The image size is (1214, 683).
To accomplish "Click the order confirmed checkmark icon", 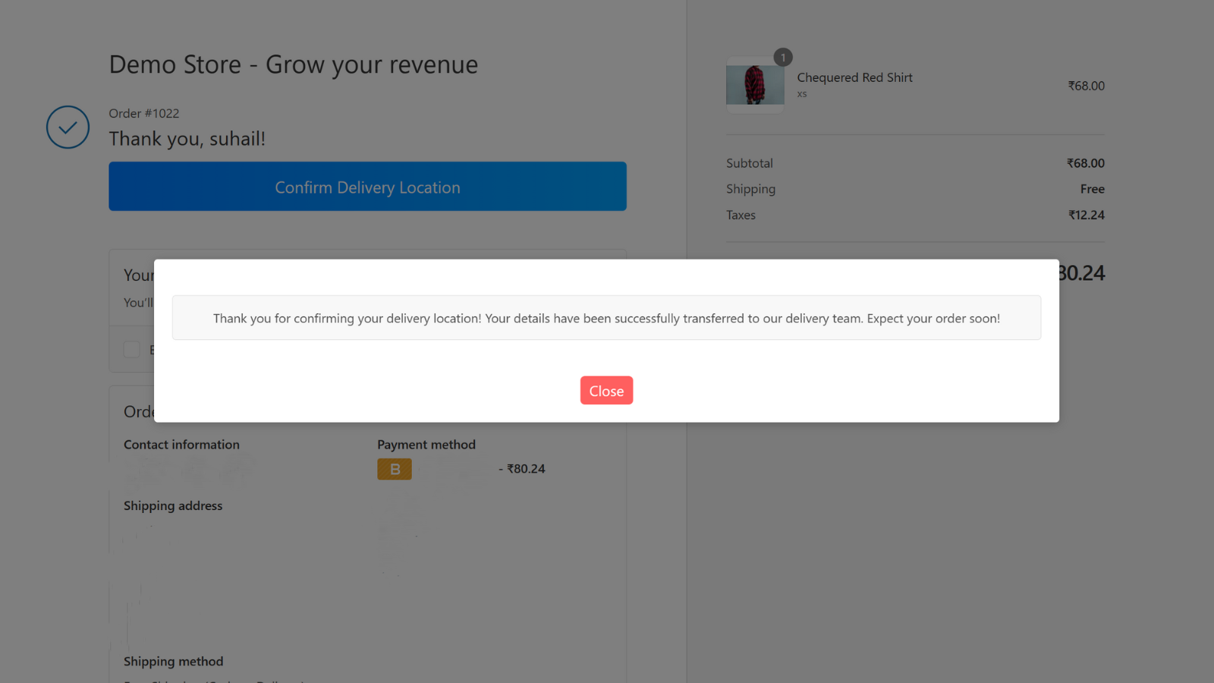I will click(68, 127).
